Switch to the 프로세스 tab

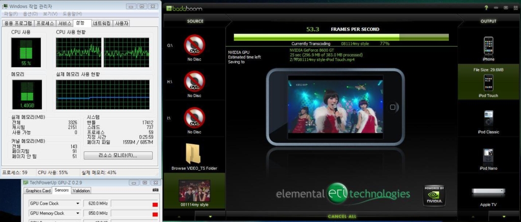tap(45, 23)
